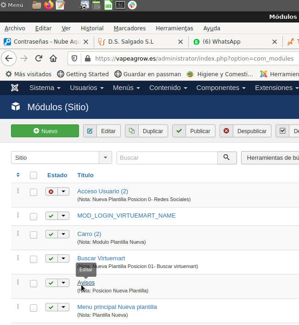Open the calculator icon in the panel

tap(96, 5)
